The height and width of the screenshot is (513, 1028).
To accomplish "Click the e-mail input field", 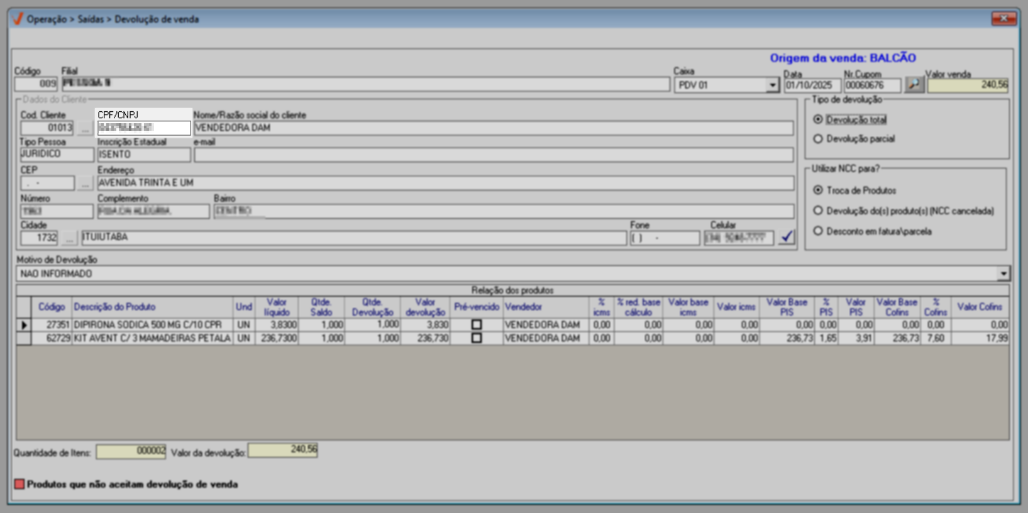I will coord(493,155).
